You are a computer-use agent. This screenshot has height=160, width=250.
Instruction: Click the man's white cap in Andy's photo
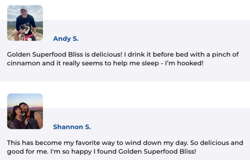[x=24, y=8]
